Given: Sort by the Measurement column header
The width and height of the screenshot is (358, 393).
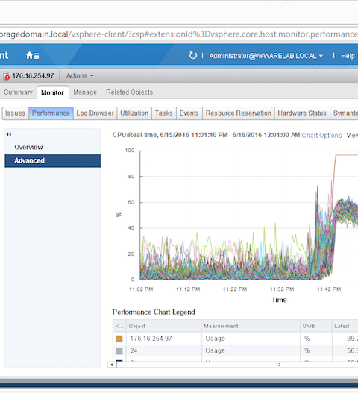Looking at the screenshot, I should click(251, 326).
